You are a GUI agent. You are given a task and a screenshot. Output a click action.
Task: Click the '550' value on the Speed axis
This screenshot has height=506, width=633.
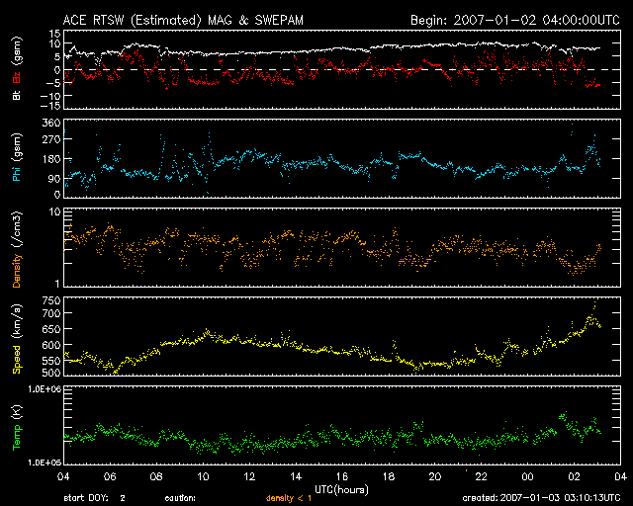click(x=51, y=362)
